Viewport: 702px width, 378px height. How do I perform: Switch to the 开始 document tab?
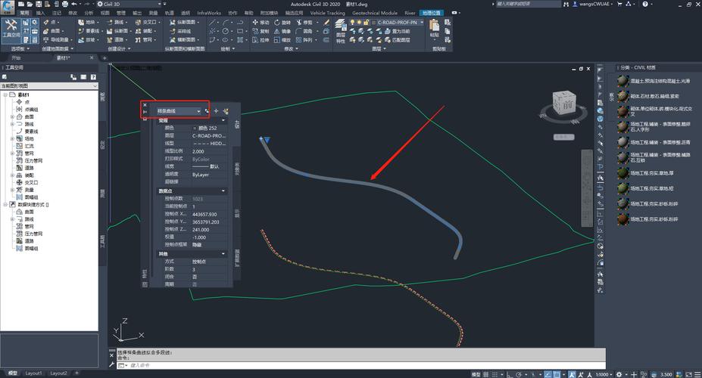pyautogui.click(x=17, y=57)
